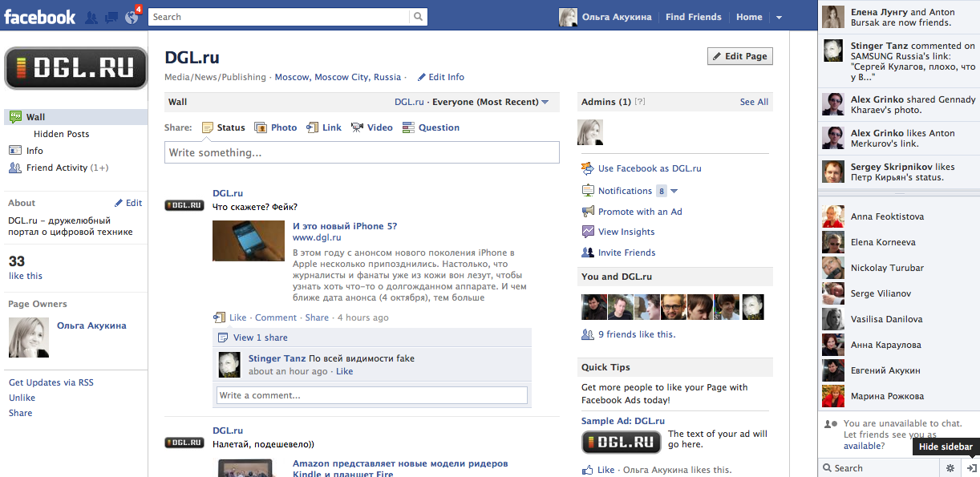Expand the Notifications dropdown arrow
980x477 pixels.
click(x=674, y=191)
